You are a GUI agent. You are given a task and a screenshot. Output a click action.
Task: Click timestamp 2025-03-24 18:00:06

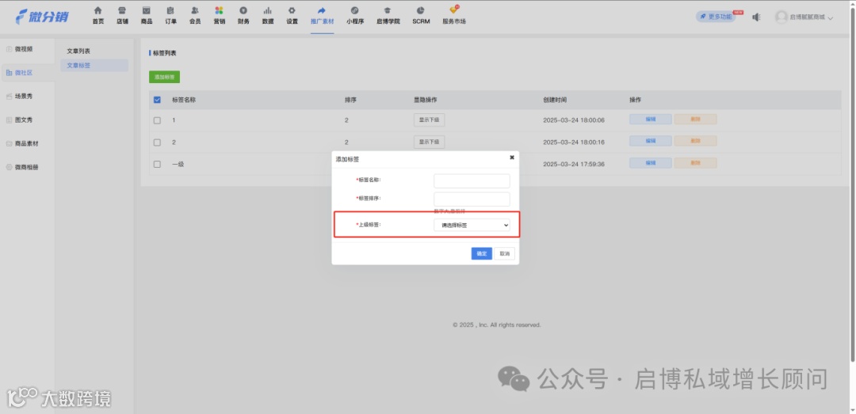pyautogui.click(x=574, y=120)
